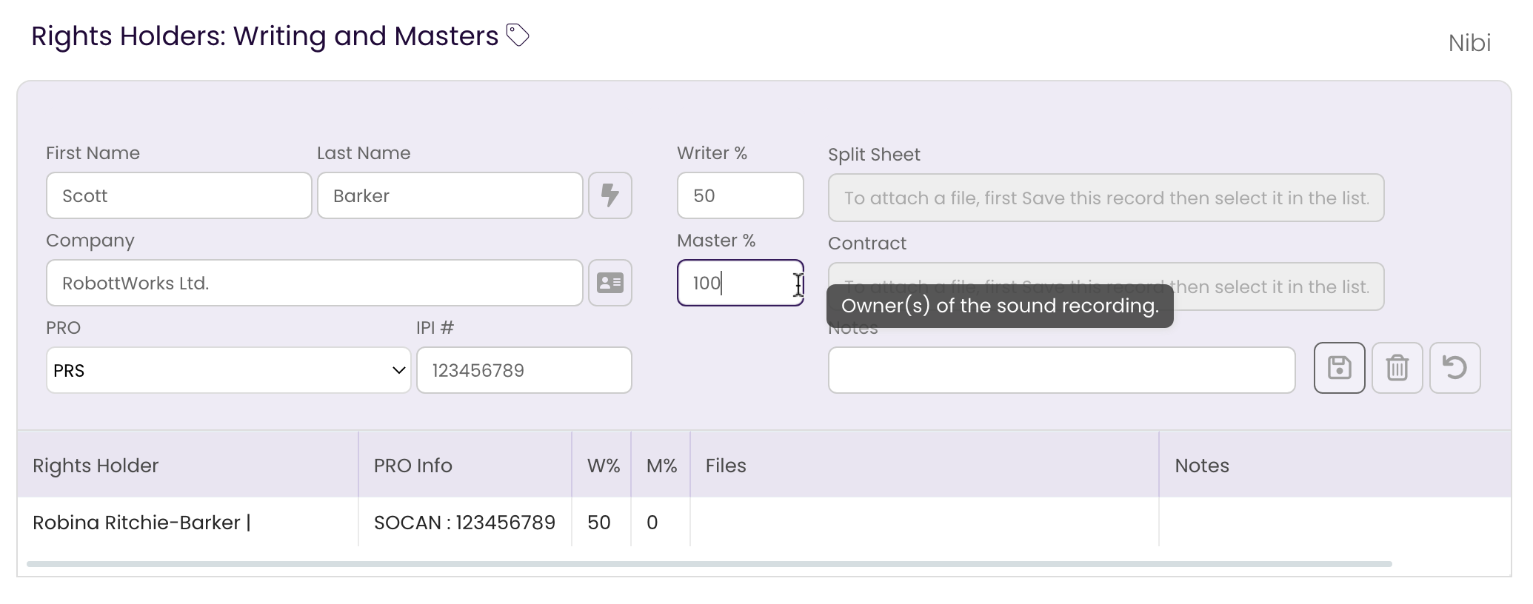1533x604 pixels.
Task: Save the record with the floppy disk icon
Action: pyautogui.click(x=1340, y=368)
